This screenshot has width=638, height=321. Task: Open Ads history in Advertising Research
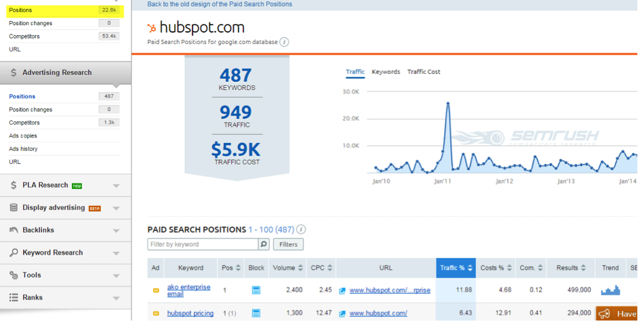pyautogui.click(x=23, y=149)
